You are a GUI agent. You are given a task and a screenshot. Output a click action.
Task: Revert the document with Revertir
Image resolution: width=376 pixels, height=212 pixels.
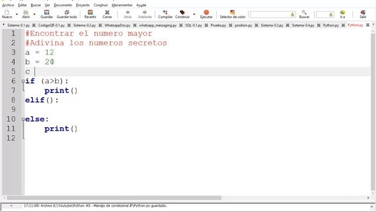point(90,14)
